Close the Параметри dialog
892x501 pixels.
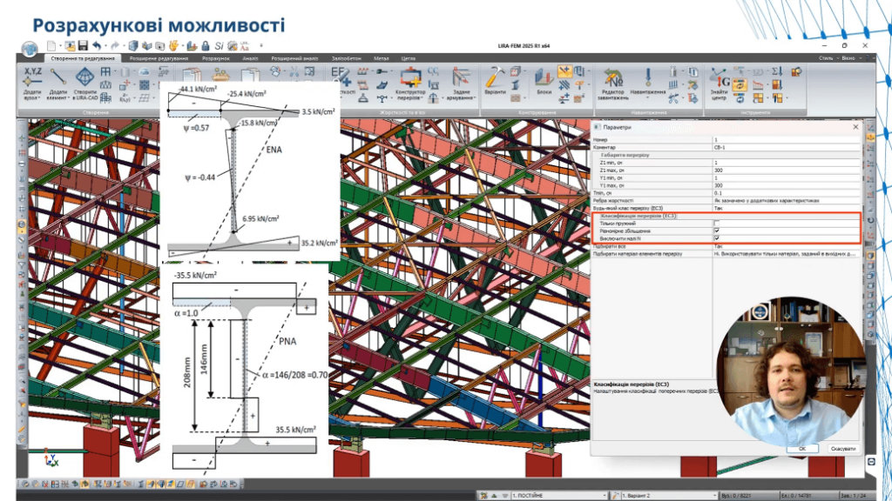[x=855, y=127]
